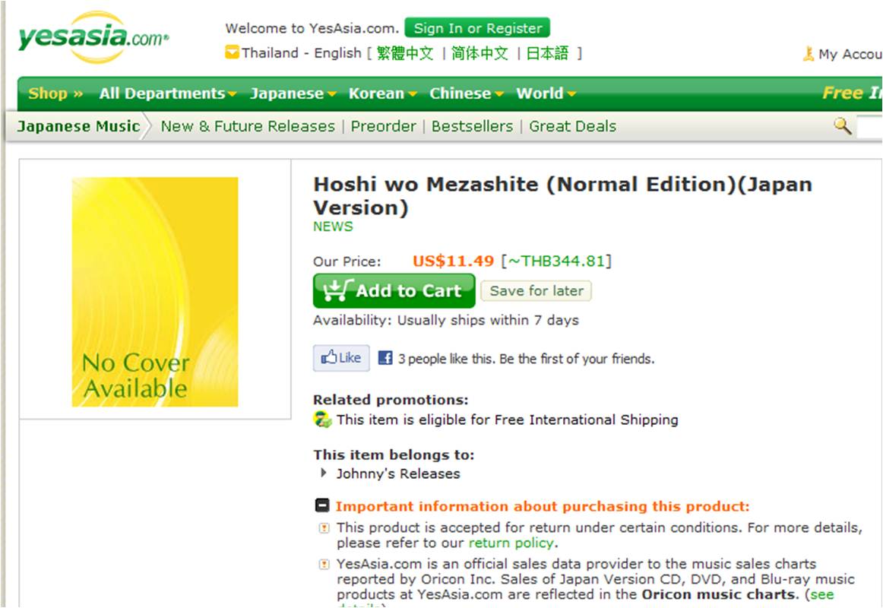This screenshot has width=883, height=608.
Task: Expand the Johnny's Releases arrow
Action: [323, 473]
